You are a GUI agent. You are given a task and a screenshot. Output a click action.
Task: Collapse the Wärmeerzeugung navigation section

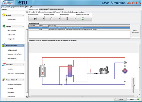(23, 46)
